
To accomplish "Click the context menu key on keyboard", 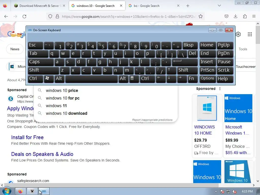I will [x=134, y=79].
